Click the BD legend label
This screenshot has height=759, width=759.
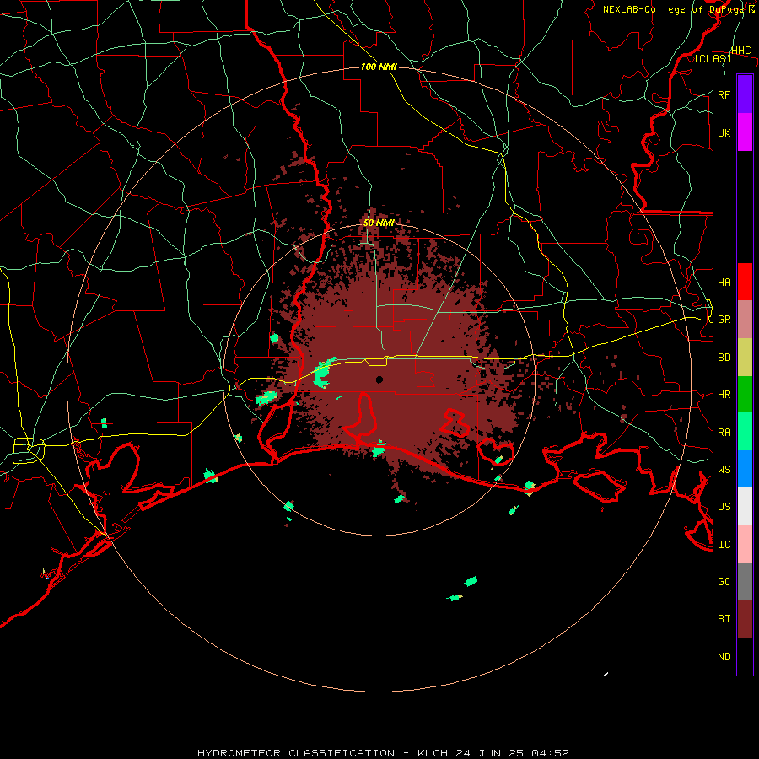pos(724,358)
